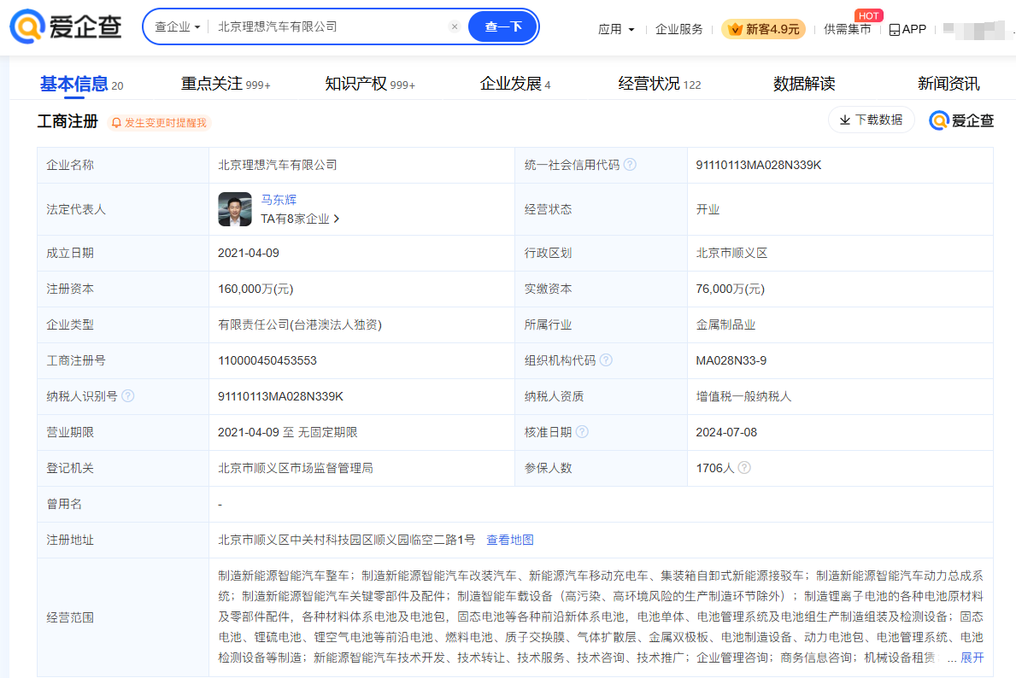This screenshot has height=678, width=1016.
Task: Open the 新客4.9元 promotion badge
Action: point(763,29)
